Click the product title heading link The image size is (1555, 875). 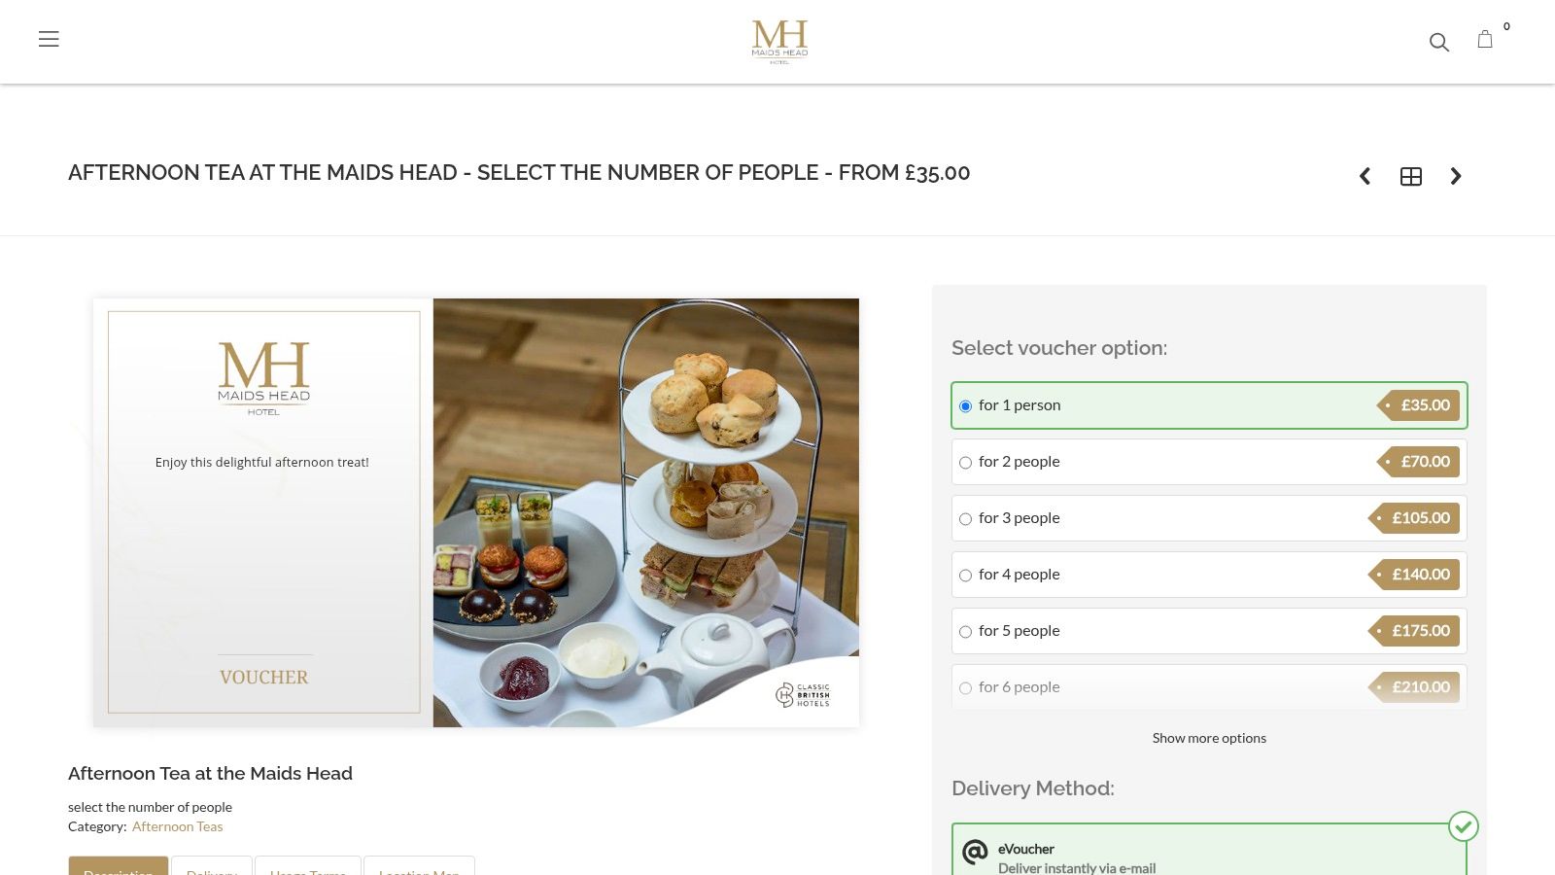tap(210, 773)
